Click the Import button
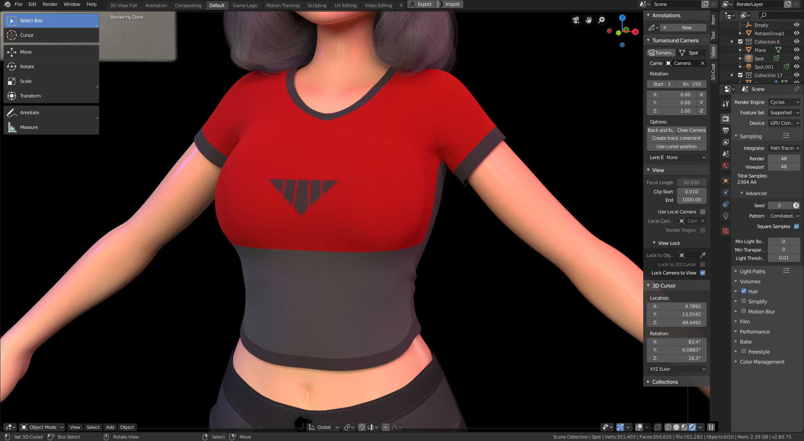This screenshot has height=441, width=804. (449, 4)
